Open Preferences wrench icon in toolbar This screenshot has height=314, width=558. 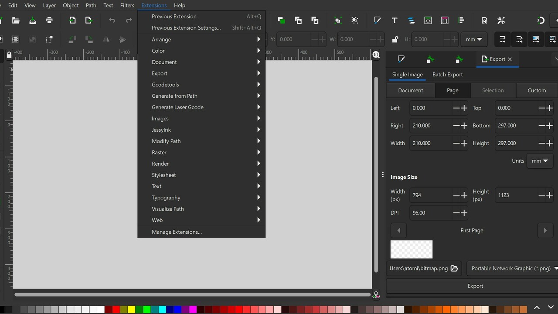501,20
